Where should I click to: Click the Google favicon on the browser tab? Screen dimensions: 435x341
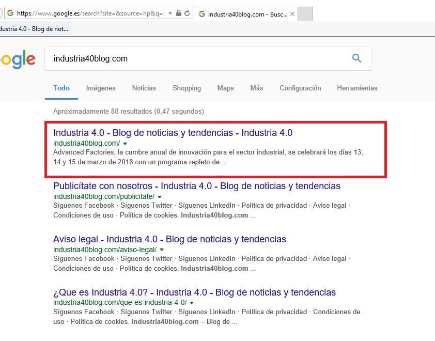[x=202, y=14]
